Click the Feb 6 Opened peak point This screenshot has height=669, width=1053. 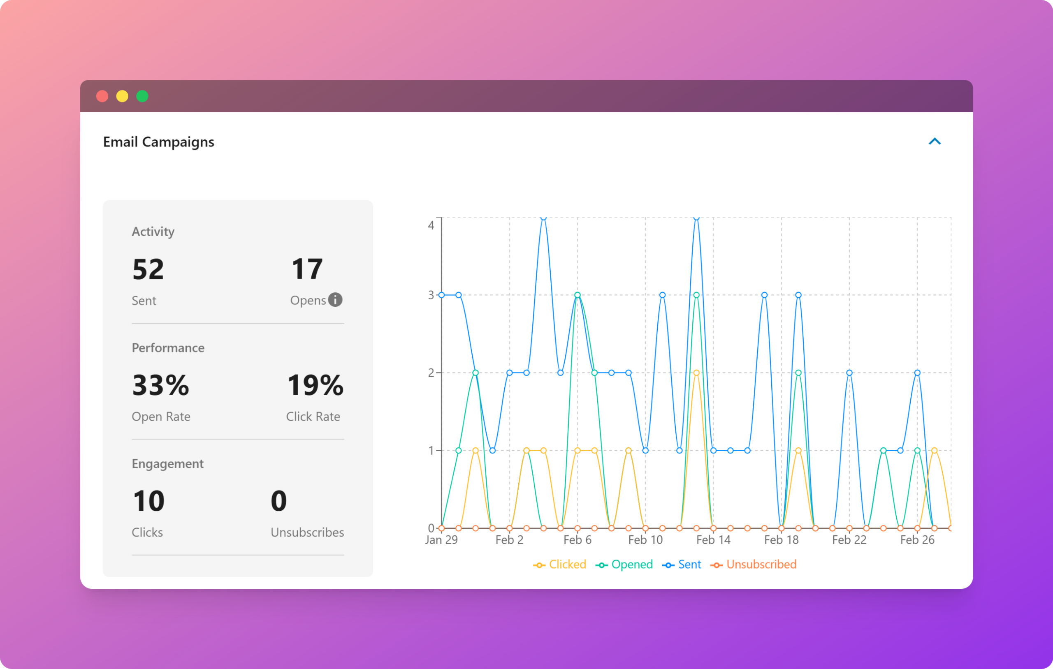point(577,295)
